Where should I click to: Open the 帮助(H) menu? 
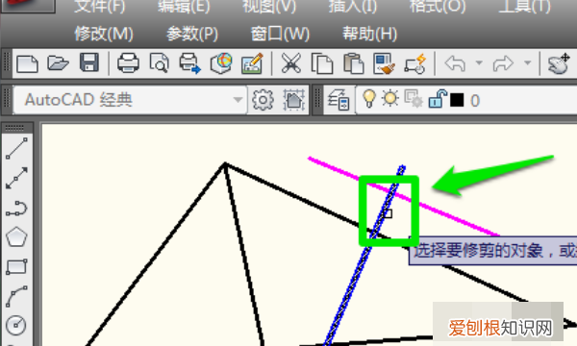pos(370,34)
